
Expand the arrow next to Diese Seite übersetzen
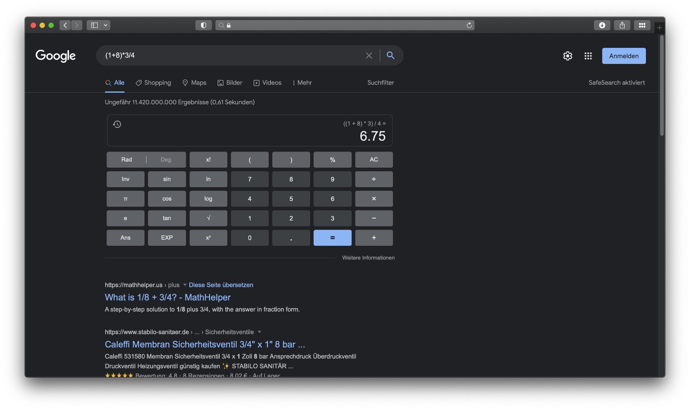coord(185,285)
